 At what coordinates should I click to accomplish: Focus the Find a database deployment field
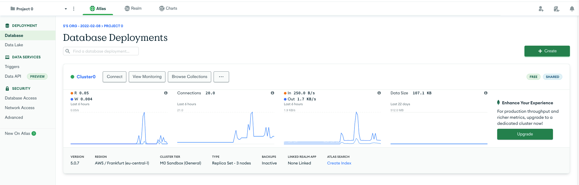[101, 51]
